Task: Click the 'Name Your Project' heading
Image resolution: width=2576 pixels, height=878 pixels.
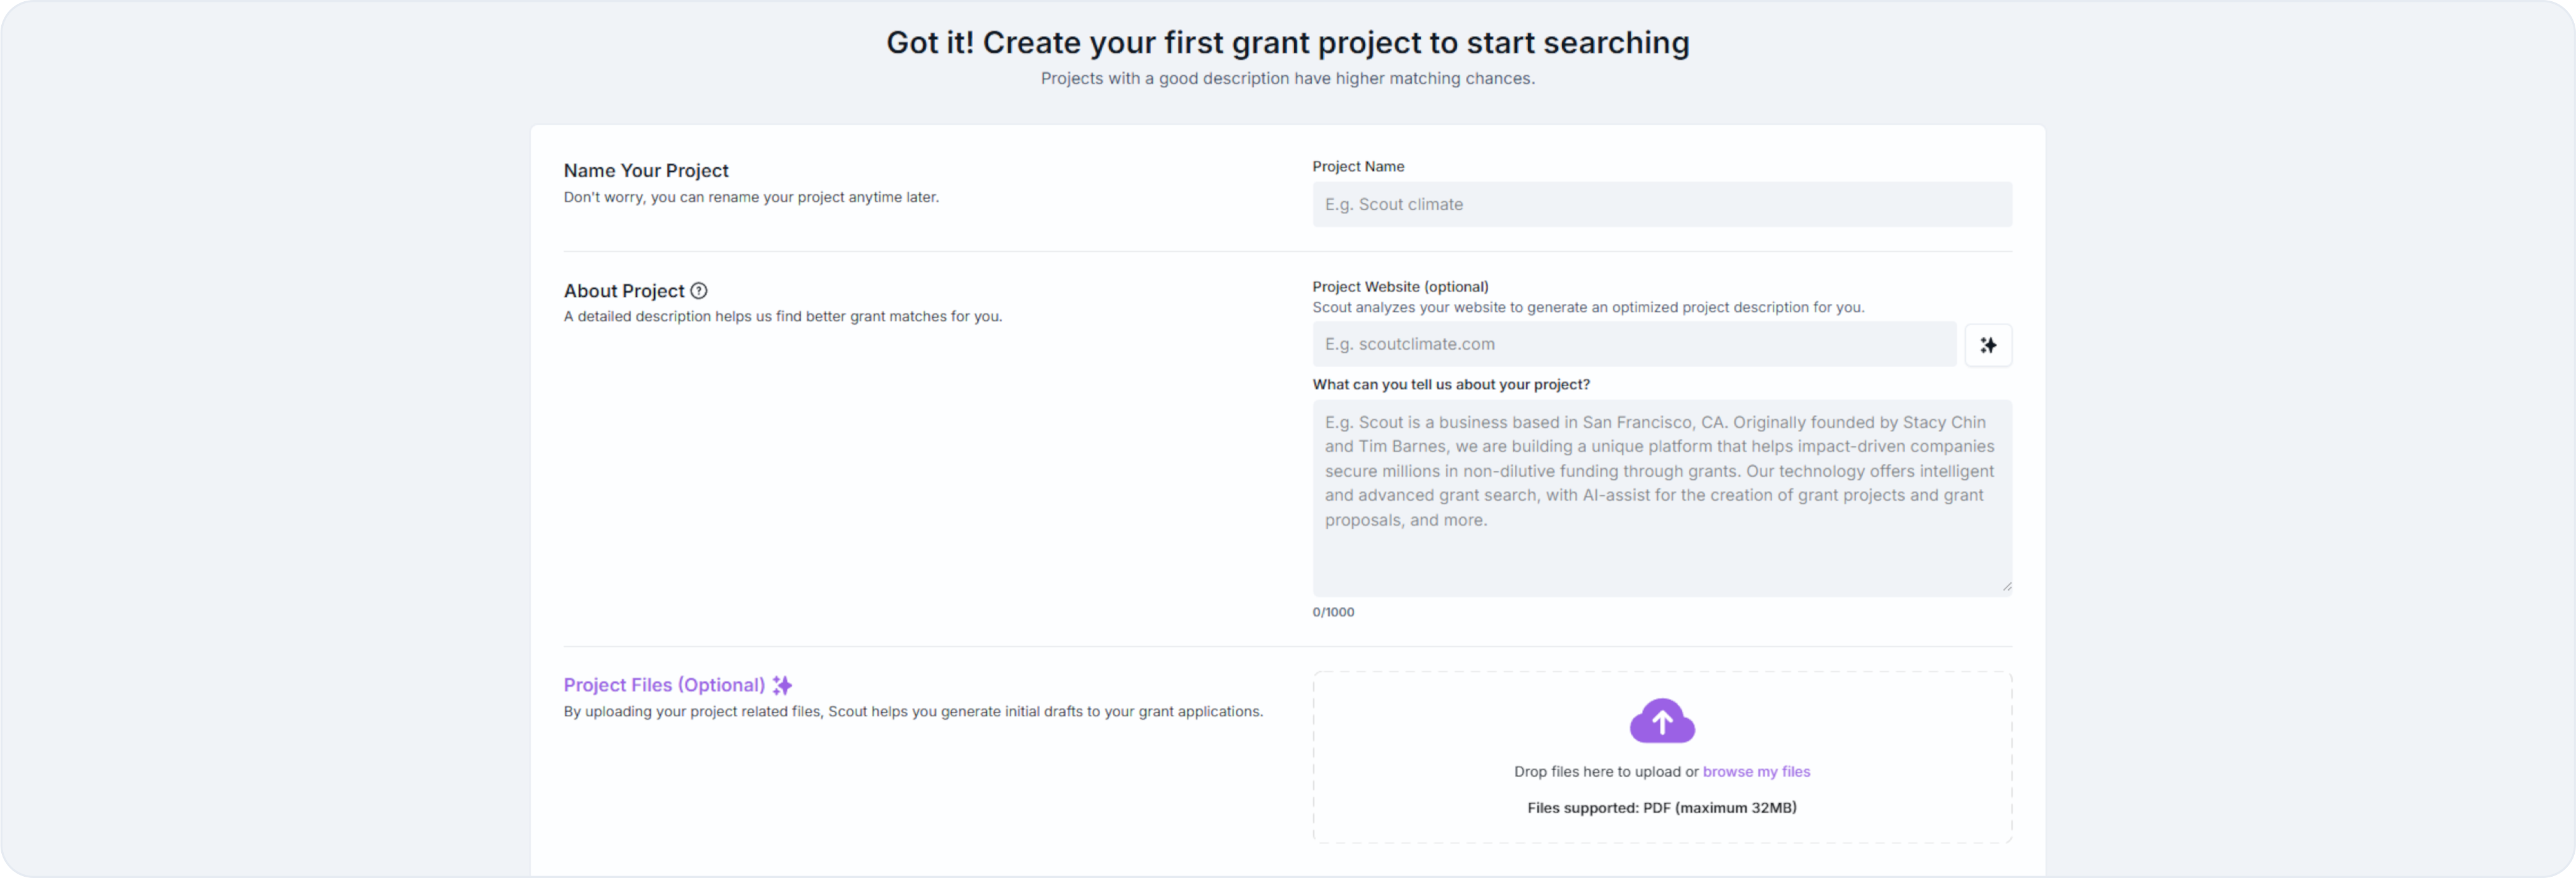Action: pos(646,170)
